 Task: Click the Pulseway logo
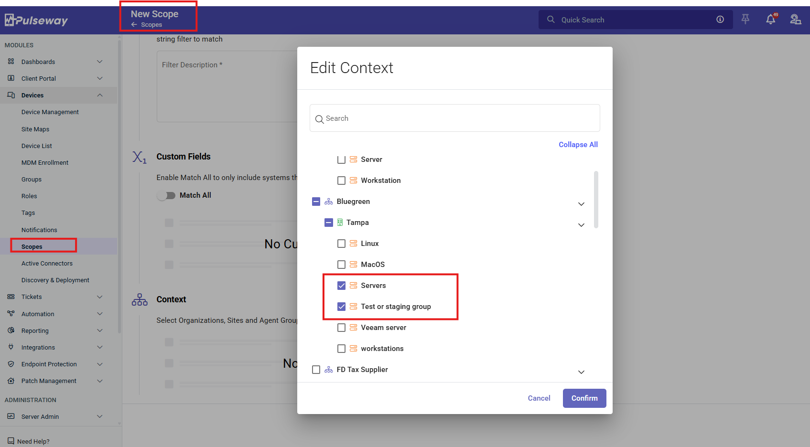tap(36, 20)
